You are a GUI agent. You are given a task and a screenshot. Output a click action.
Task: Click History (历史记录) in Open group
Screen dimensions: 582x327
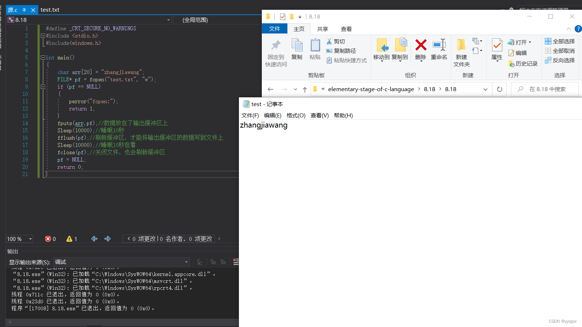523,64
